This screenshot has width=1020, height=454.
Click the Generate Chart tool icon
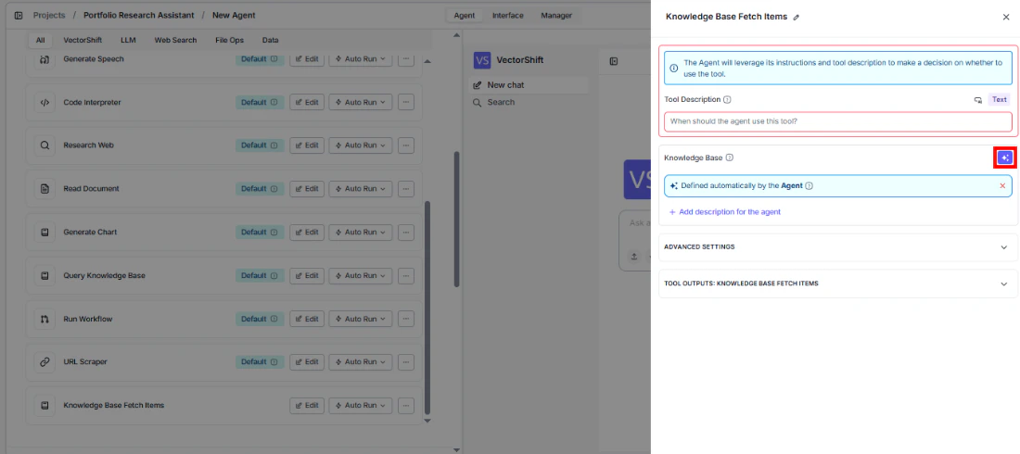(x=45, y=233)
